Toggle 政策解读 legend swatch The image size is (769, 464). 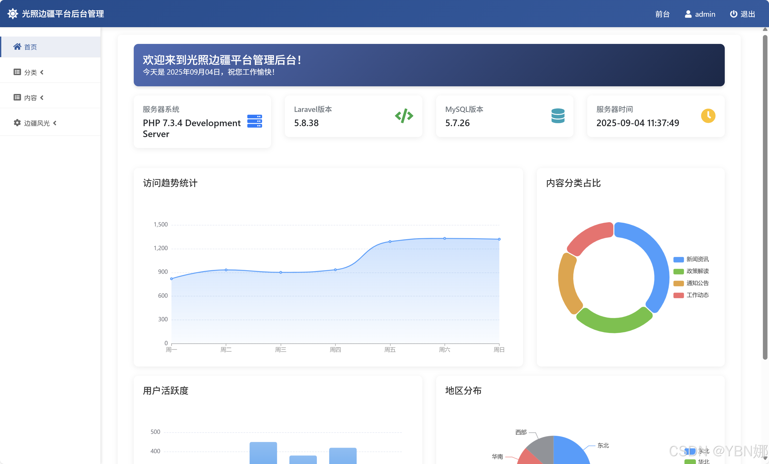678,271
